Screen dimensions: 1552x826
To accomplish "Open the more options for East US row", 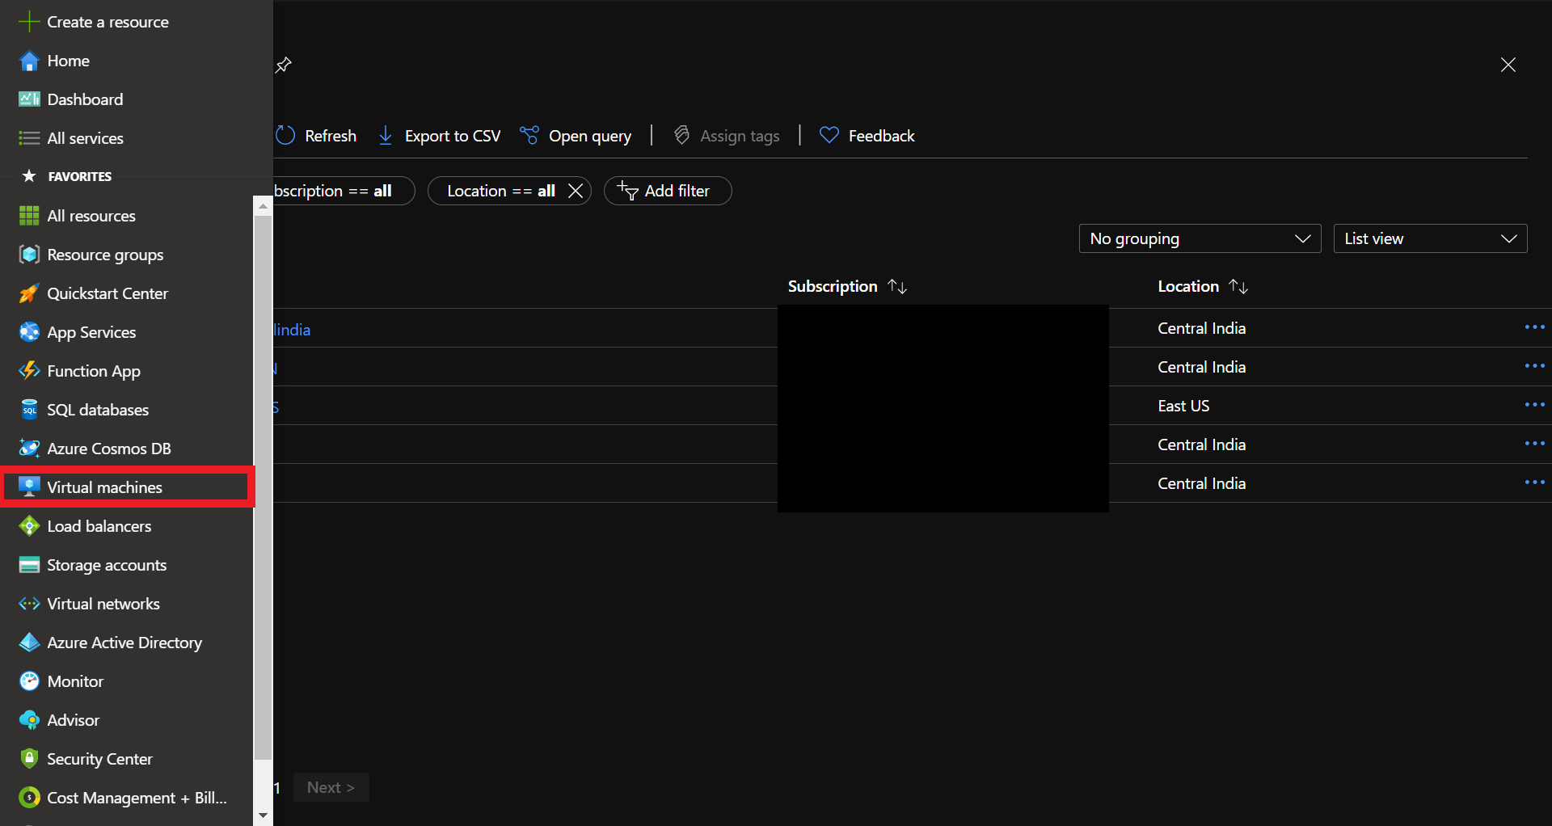I will (x=1534, y=405).
